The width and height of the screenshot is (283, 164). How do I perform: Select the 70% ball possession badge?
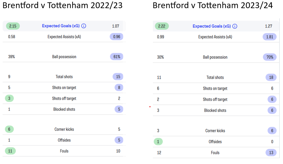tap(270, 57)
